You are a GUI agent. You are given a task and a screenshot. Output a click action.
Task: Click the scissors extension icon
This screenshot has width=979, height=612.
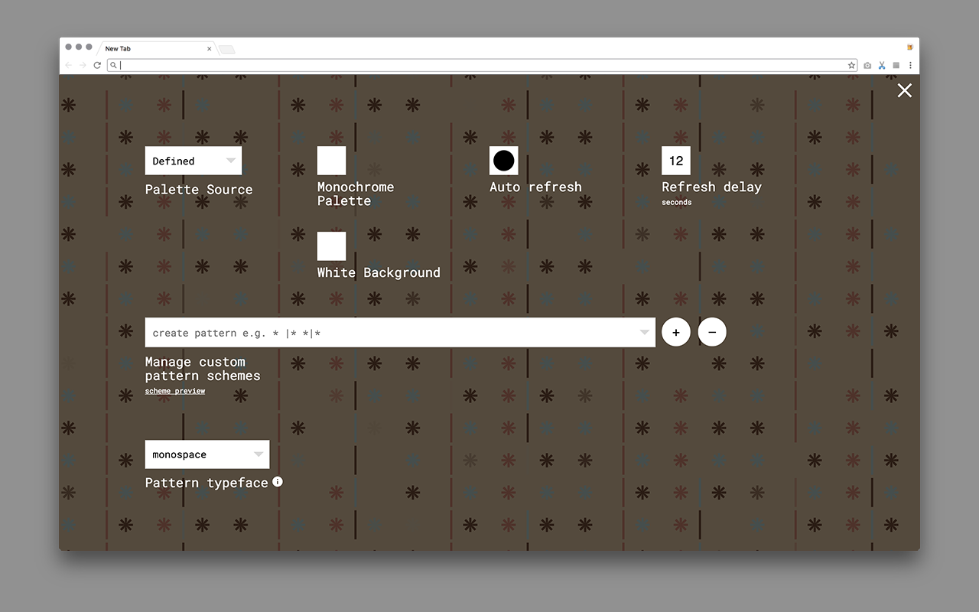coord(882,66)
